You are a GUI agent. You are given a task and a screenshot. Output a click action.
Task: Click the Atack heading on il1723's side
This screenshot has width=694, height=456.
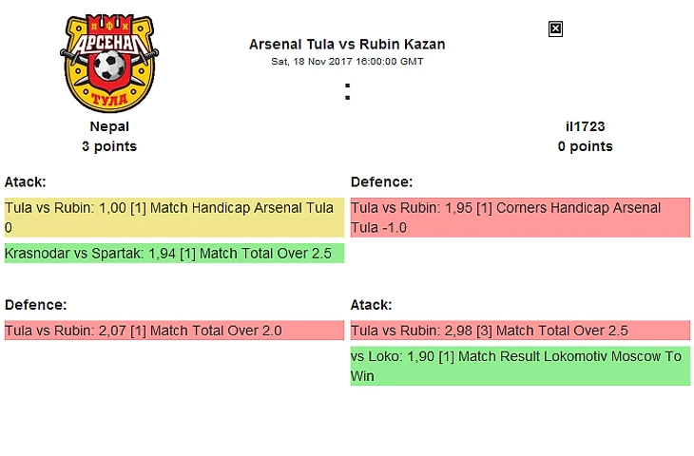tap(372, 305)
